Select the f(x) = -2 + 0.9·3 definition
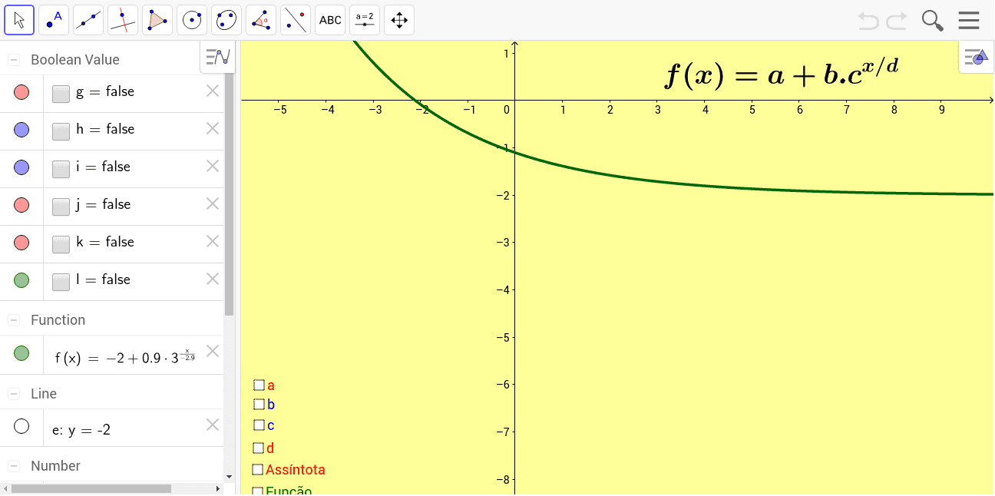The height and width of the screenshot is (496, 995). click(125, 357)
